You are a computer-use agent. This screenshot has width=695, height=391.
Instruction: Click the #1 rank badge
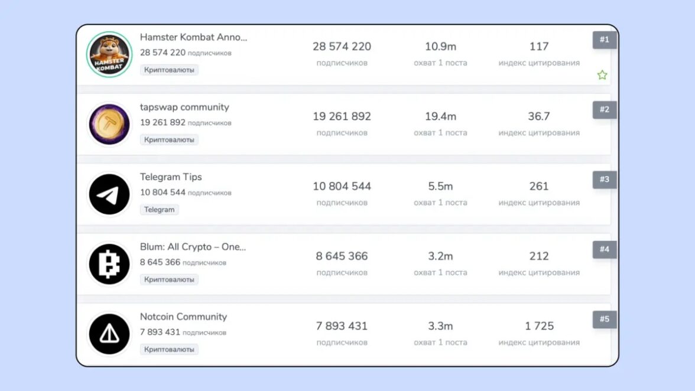tap(604, 40)
